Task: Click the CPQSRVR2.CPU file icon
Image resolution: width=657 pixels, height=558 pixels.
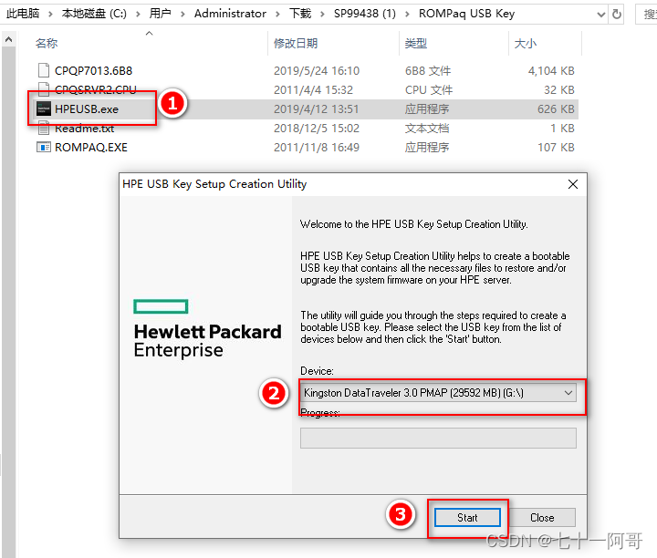Action: (x=43, y=89)
